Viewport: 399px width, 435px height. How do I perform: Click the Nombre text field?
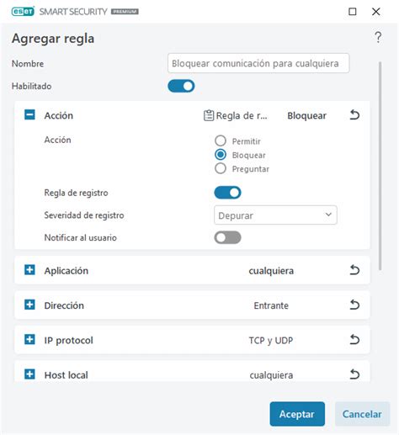pyautogui.click(x=258, y=63)
